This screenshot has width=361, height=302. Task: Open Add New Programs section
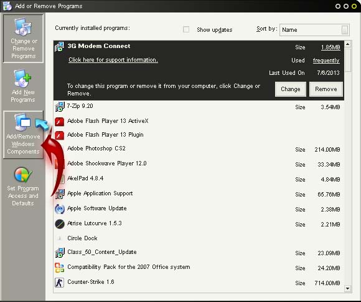23,86
